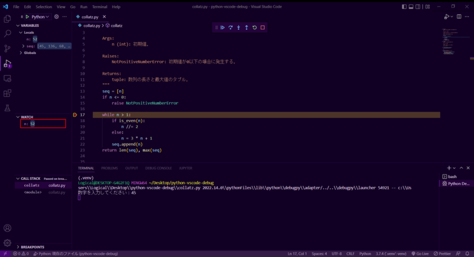
Task: Select collatz frame in call stack
Action: pyautogui.click(x=43, y=185)
